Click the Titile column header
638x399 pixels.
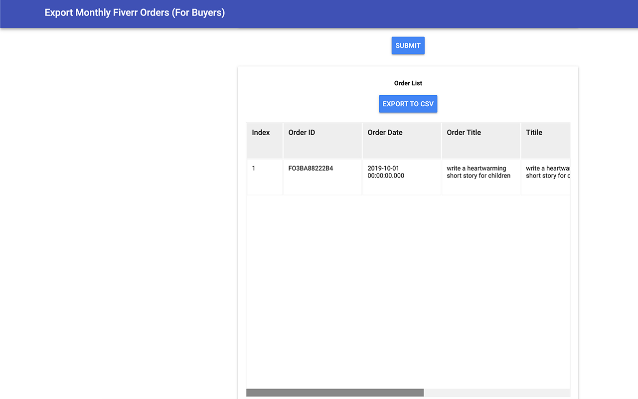pos(545,141)
